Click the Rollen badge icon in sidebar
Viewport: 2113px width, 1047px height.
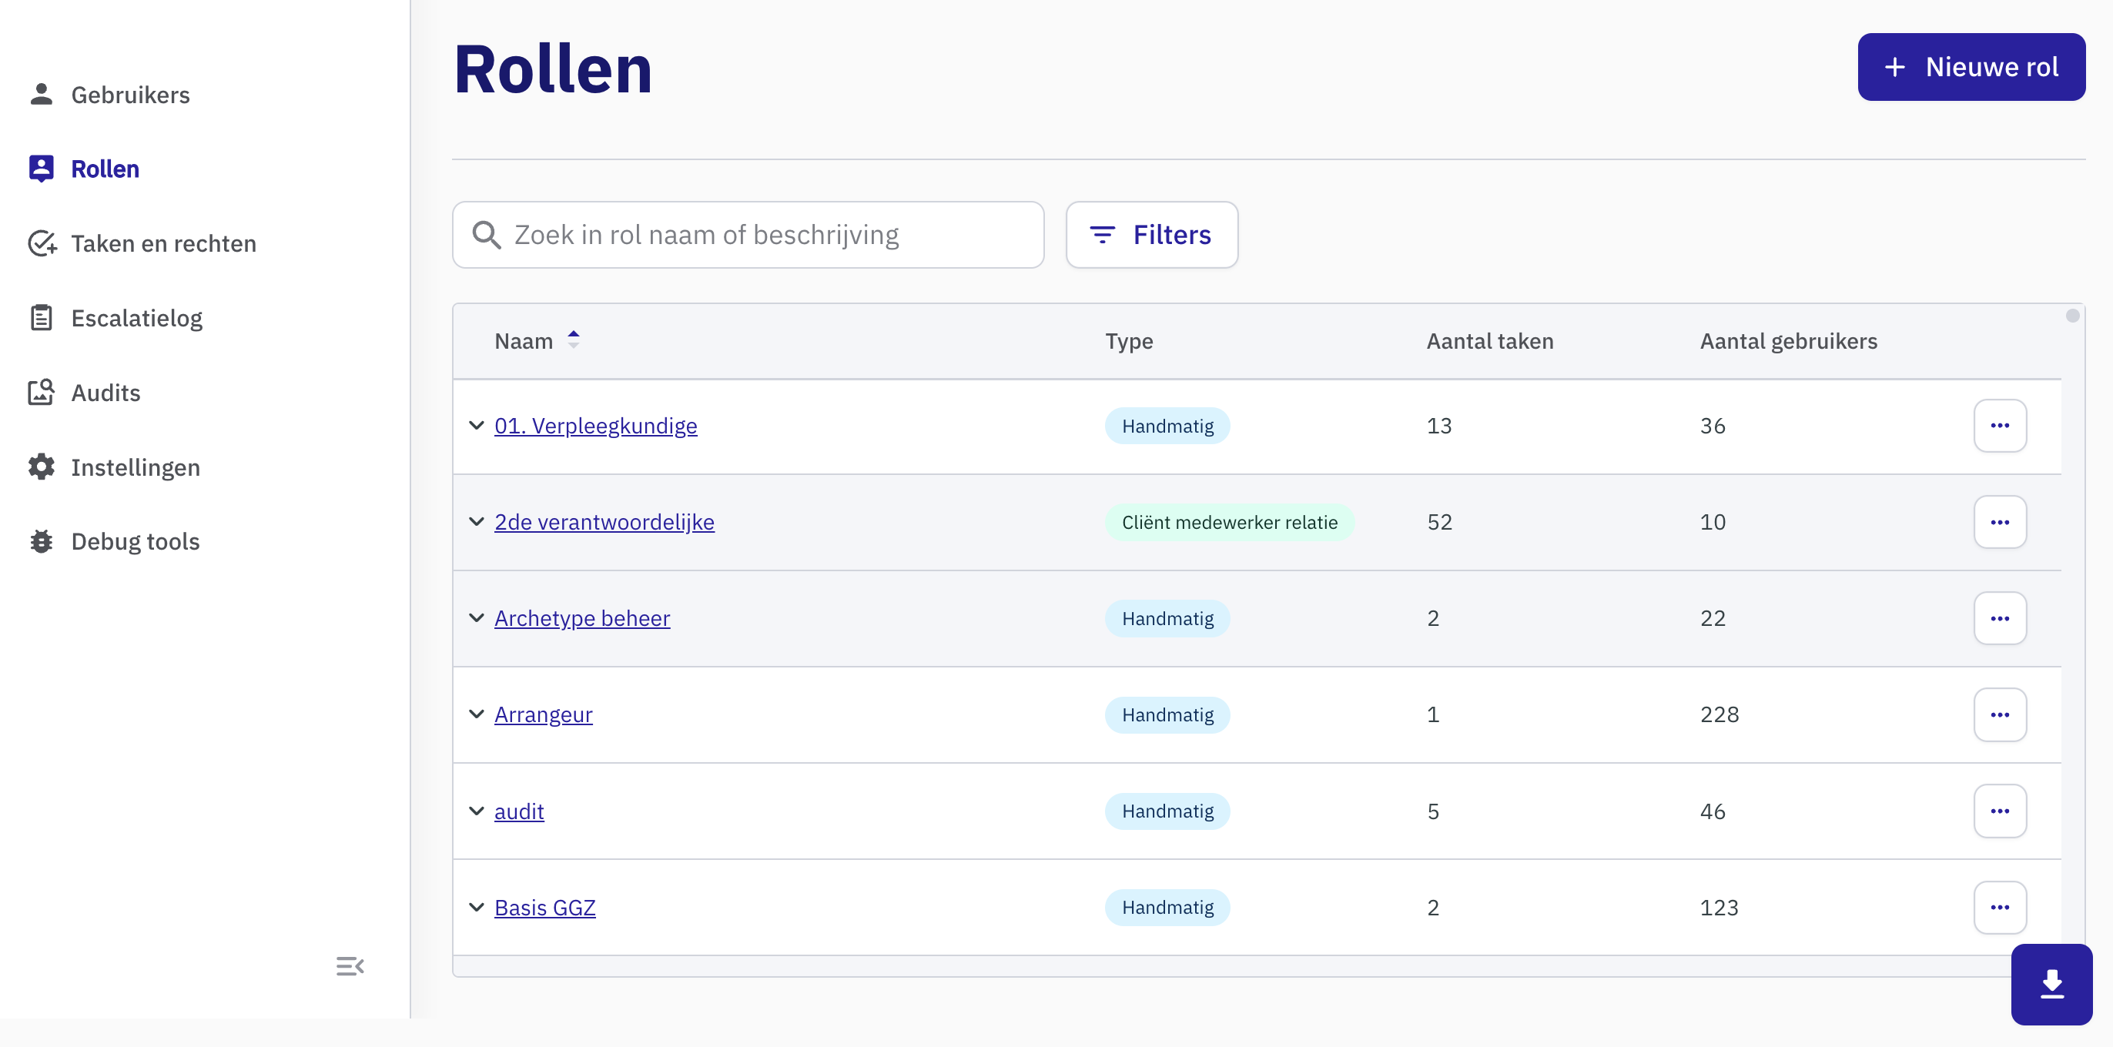click(41, 168)
